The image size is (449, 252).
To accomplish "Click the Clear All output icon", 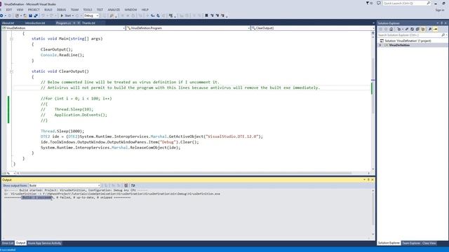I will pos(126,185).
